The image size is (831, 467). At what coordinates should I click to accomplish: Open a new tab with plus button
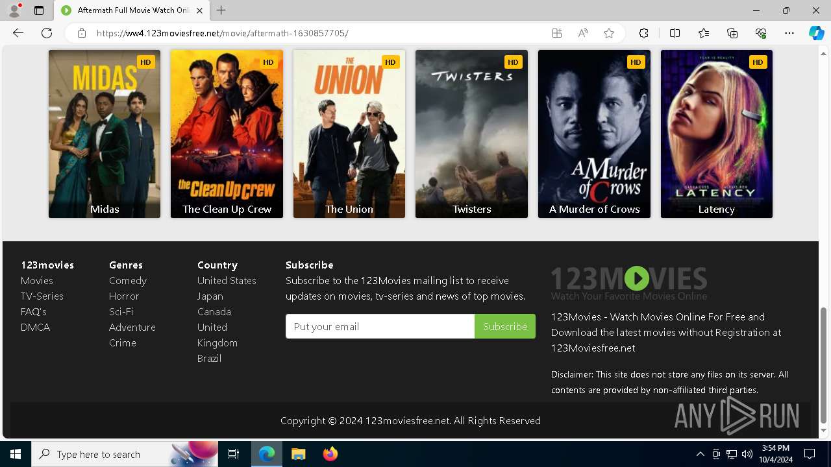pyautogui.click(x=221, y=10)
